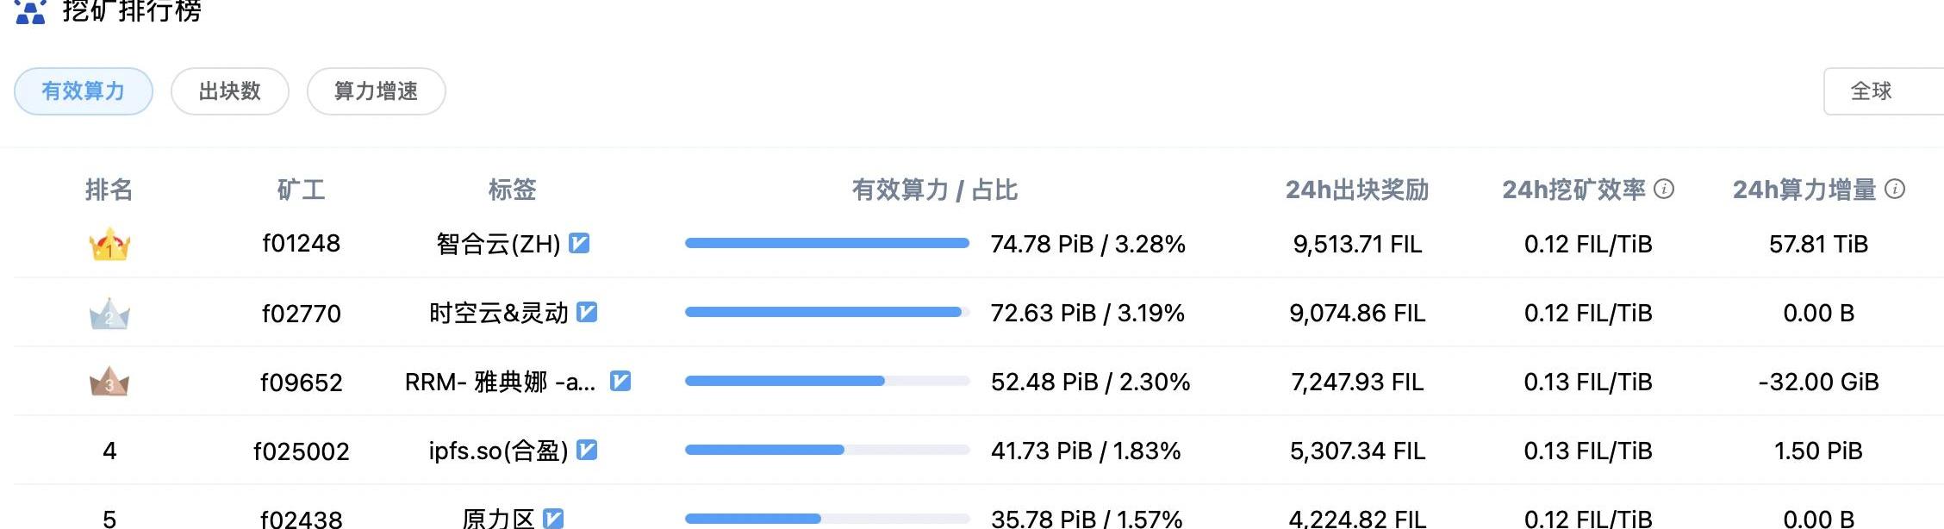Switch to the 出块数 tab
Screen dimensions: 1944x529
click(x=230, y=91)
